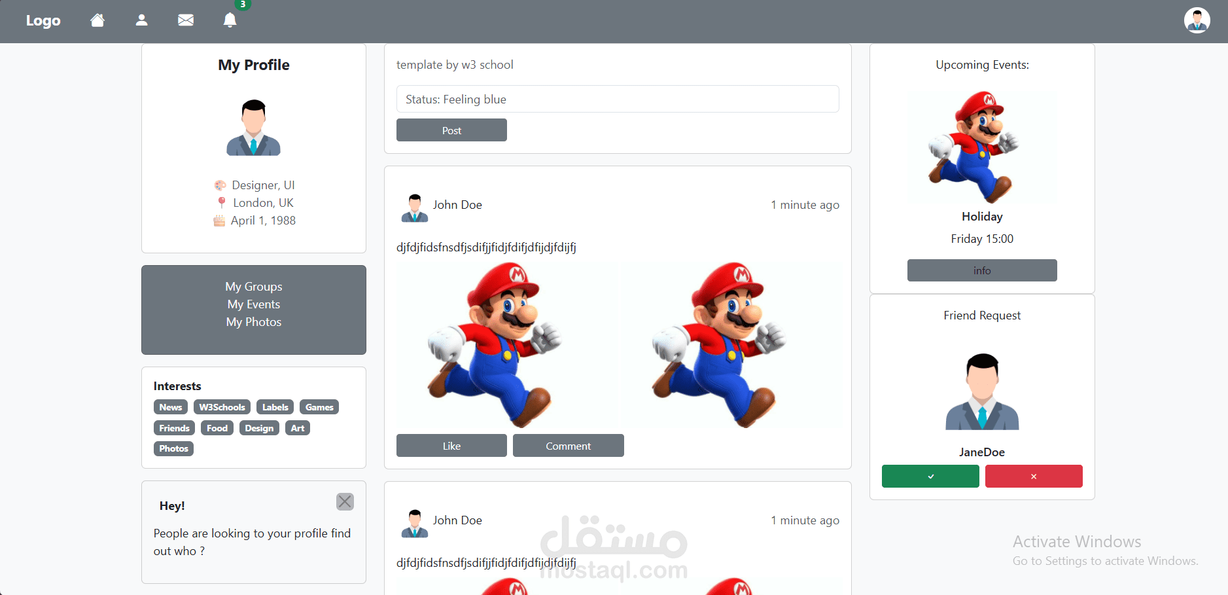Go to the Home icon in navbar

97,20
